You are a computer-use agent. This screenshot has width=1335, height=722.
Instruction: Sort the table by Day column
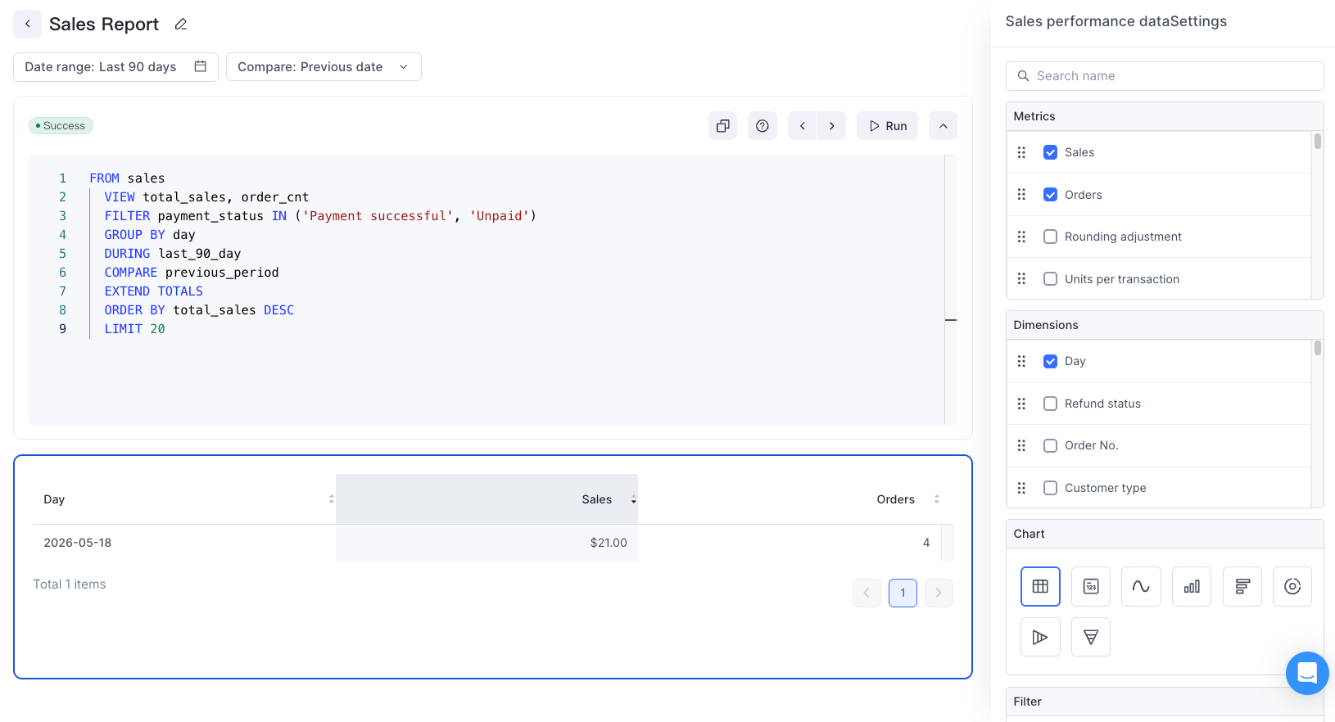click(x=331, y=499)
